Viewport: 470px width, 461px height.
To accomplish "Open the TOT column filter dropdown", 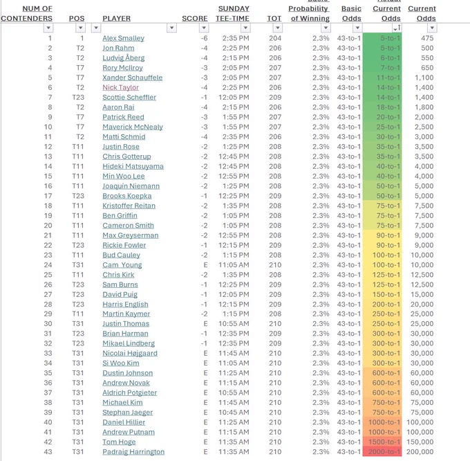I will click(278, 28).
